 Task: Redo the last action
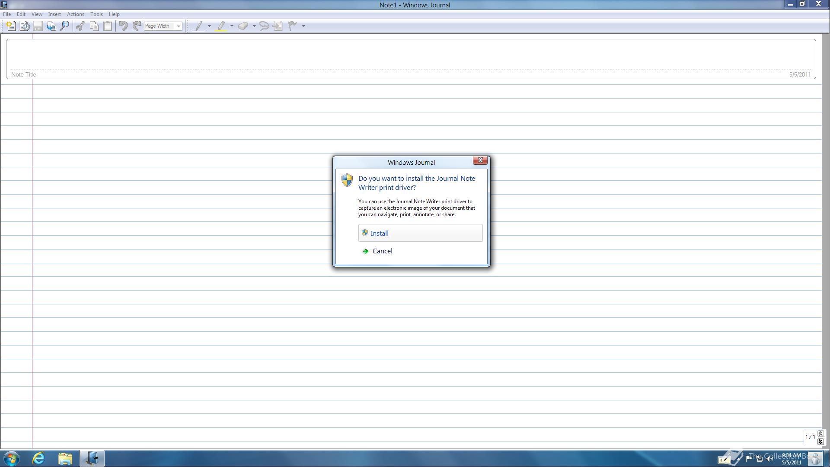tap(137, 26)
